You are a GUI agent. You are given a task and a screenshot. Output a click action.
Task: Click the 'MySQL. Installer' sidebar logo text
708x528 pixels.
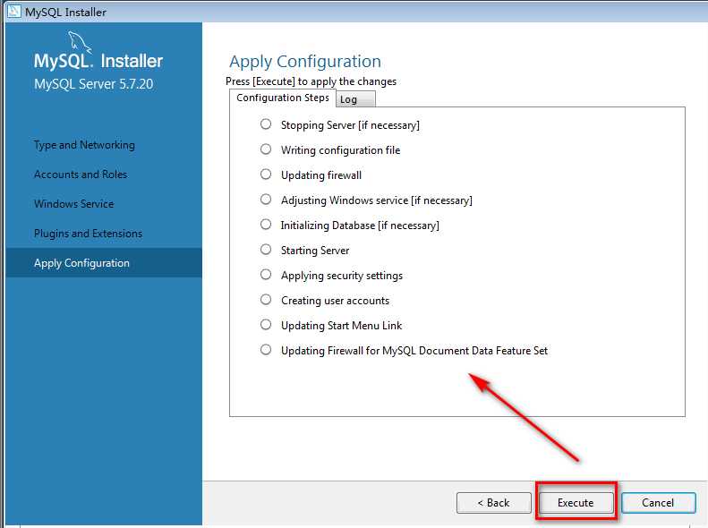(98, 61)
